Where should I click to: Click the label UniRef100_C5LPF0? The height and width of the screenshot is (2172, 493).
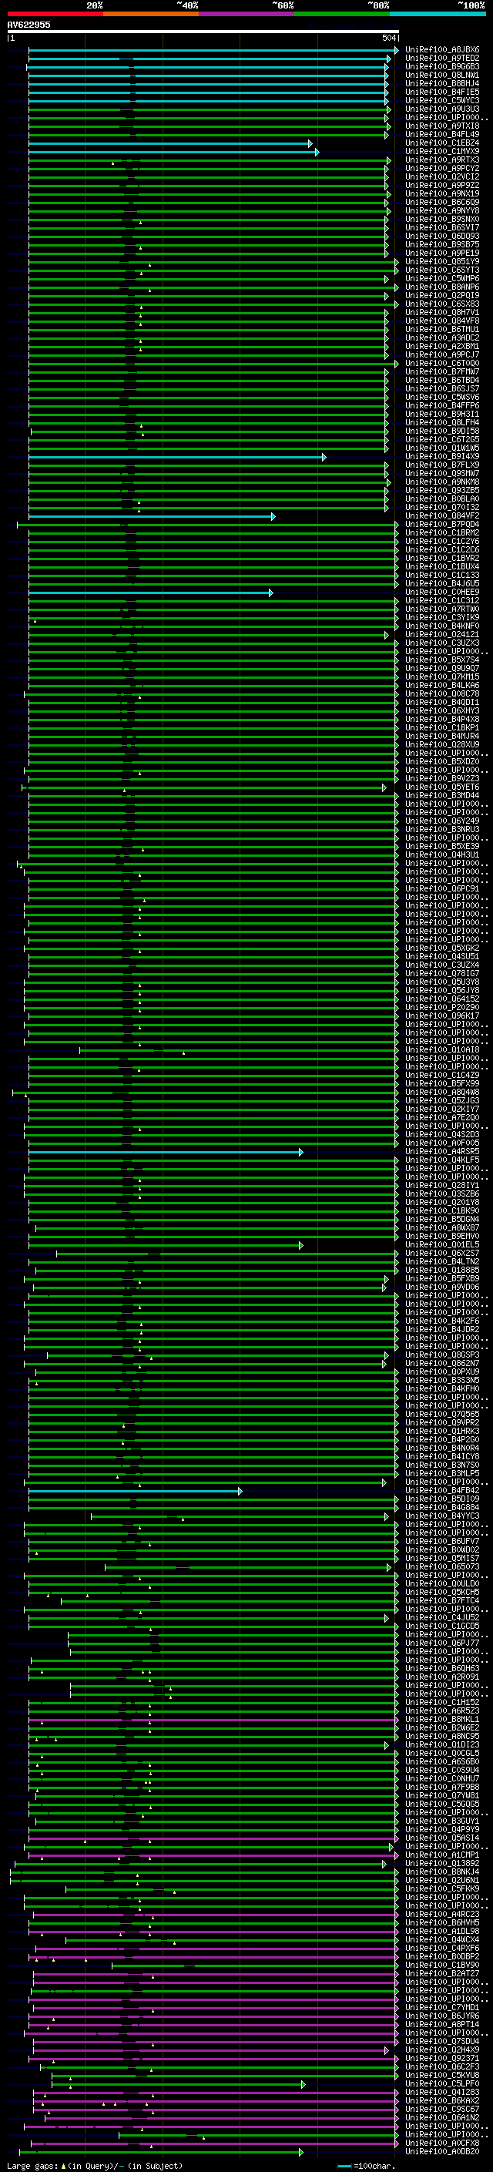(442, 2083)
